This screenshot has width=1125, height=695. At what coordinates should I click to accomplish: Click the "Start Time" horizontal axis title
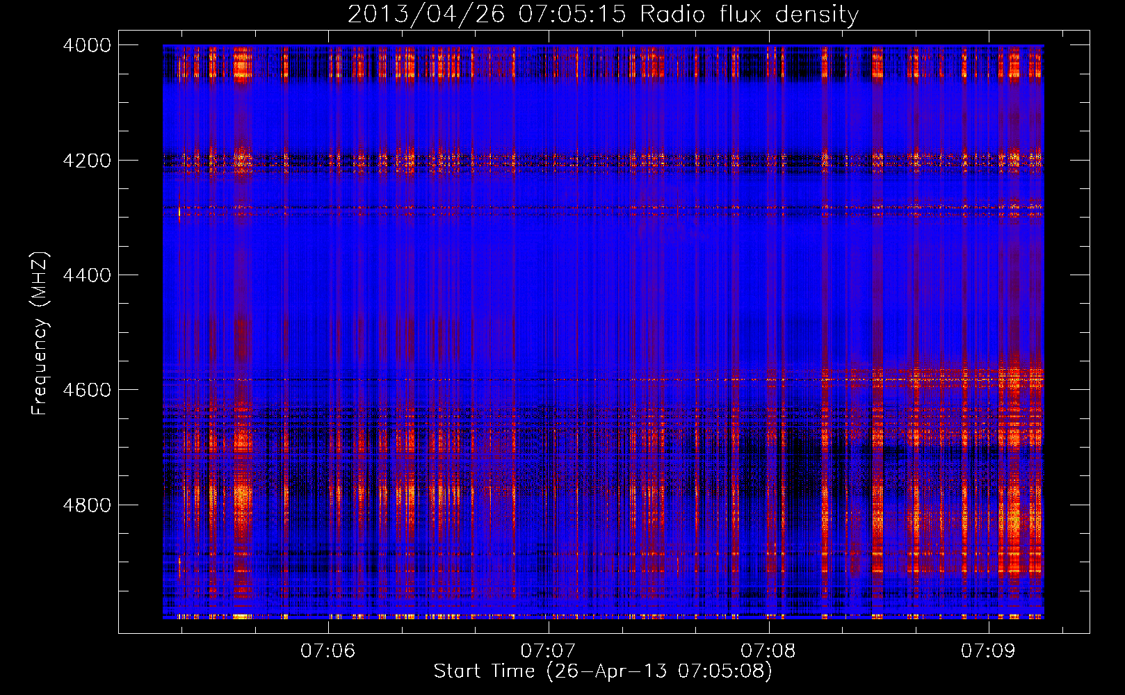pyautogui.click(x=484, y=671)
